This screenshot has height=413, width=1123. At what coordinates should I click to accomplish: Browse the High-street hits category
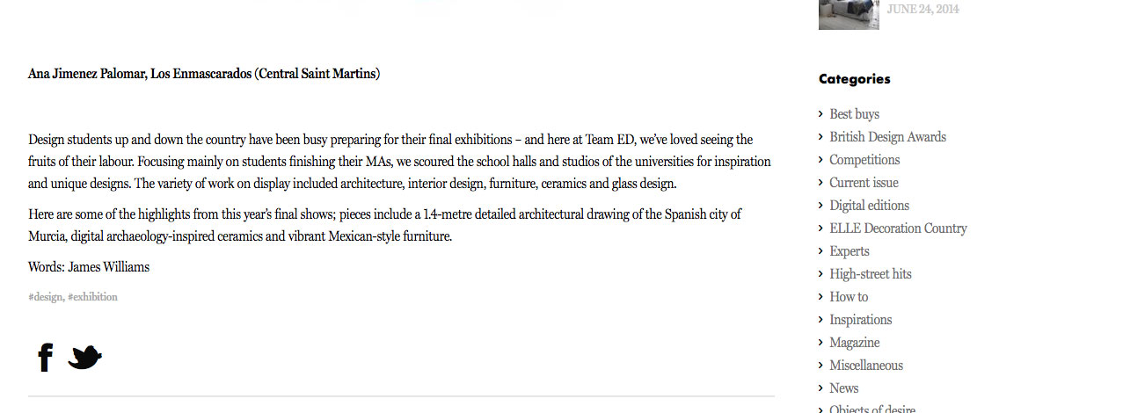[871, 274]
